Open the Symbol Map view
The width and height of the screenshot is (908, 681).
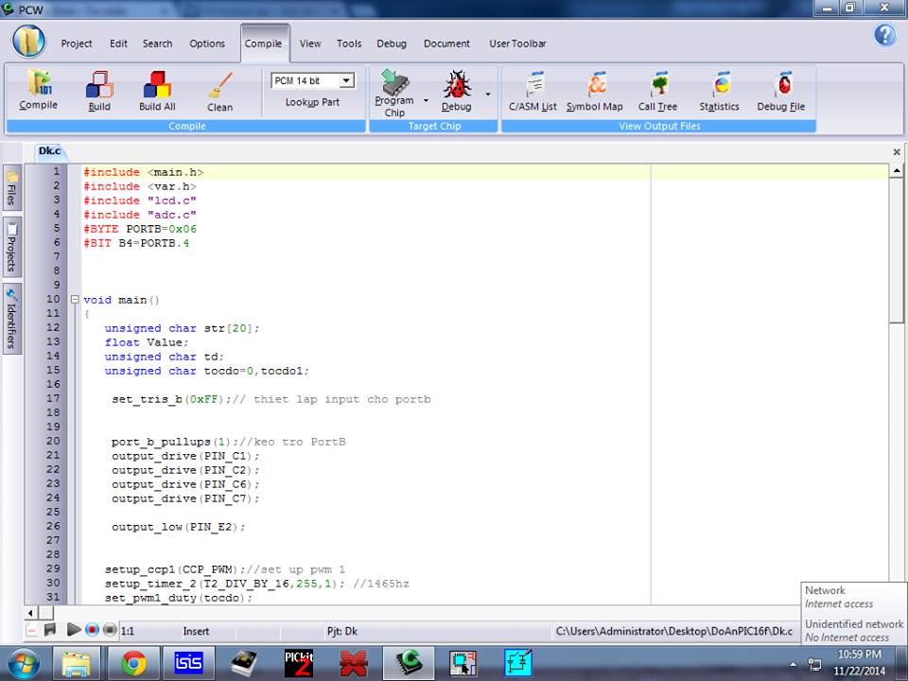tap(595, 91)
